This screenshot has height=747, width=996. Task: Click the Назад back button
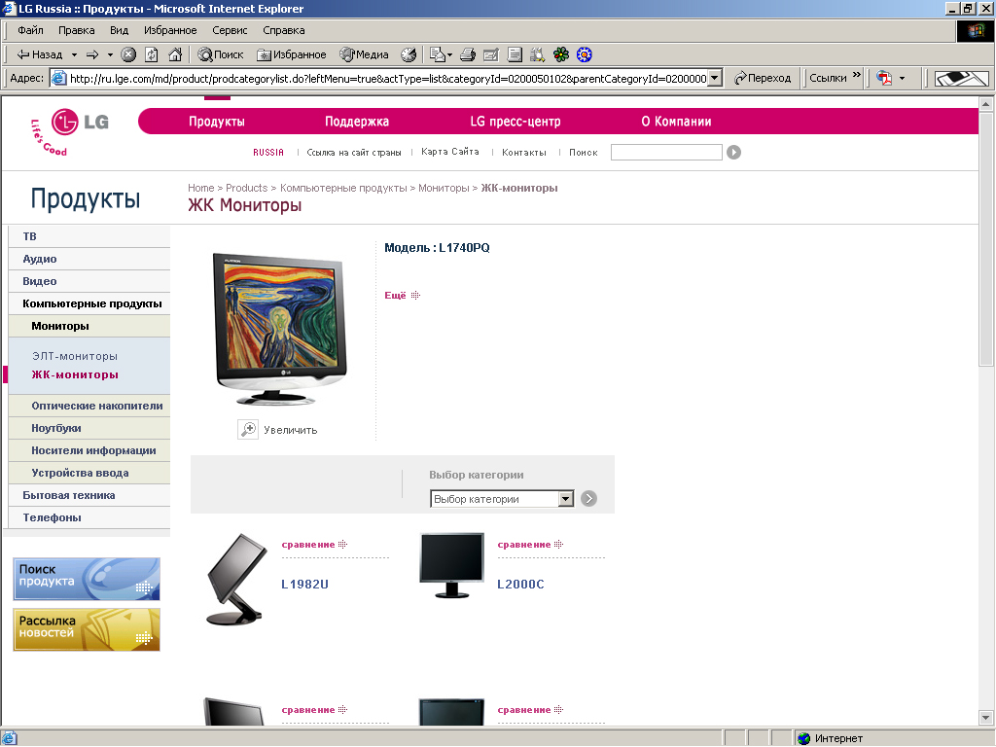pyautogui.click(x=39, y=54)
